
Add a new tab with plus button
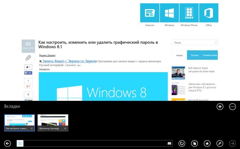coord(220,106)
